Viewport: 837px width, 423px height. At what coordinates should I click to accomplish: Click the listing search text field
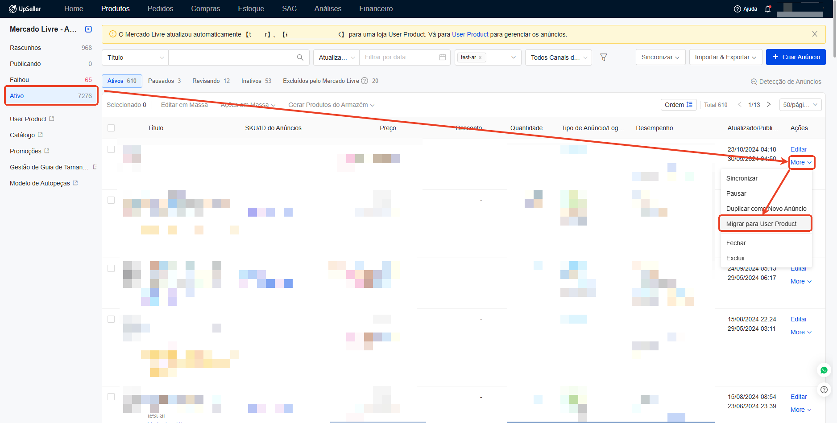(232, 57)
